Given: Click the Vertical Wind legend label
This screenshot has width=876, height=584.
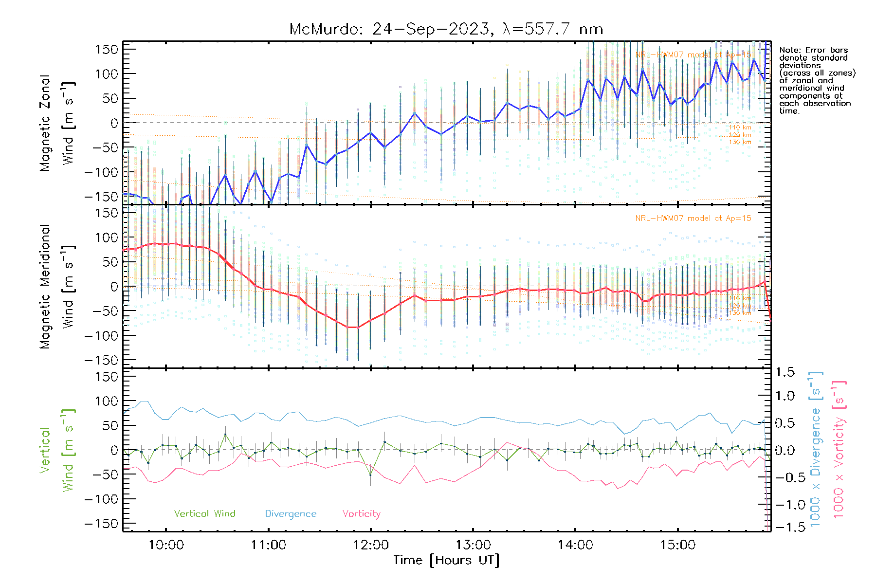Looking at the screenshot, I should click(x=204, y=514).
